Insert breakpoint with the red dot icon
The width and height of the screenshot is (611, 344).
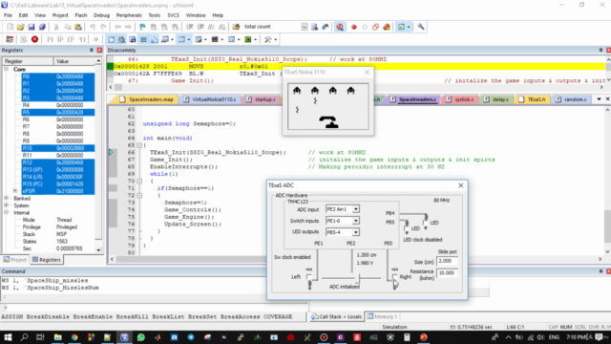354,27
